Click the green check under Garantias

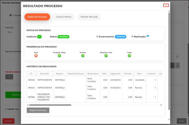tap(83, 56)
